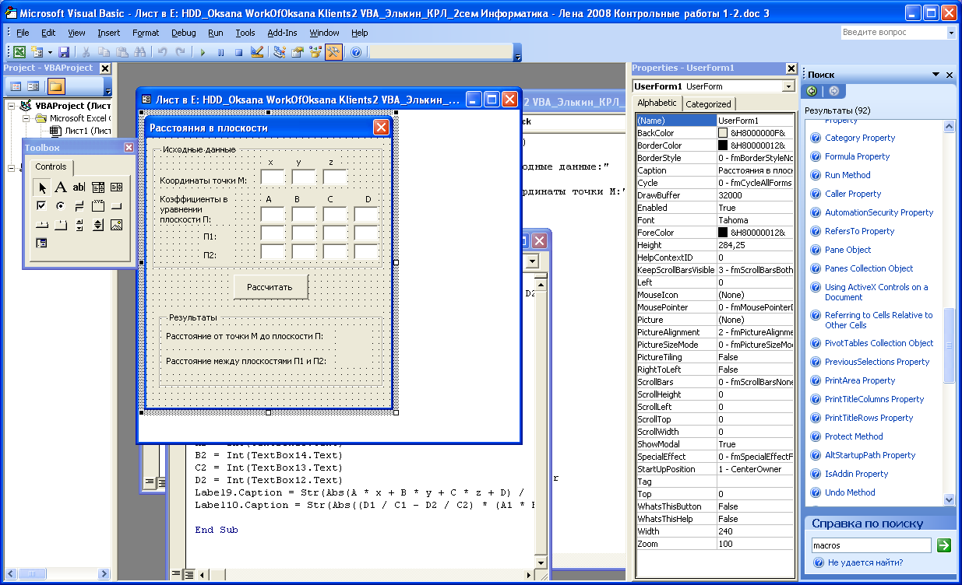Open the UserForm1 object dropdown in Properties
This screenshot has height=585, width=962.
(788, 86)
